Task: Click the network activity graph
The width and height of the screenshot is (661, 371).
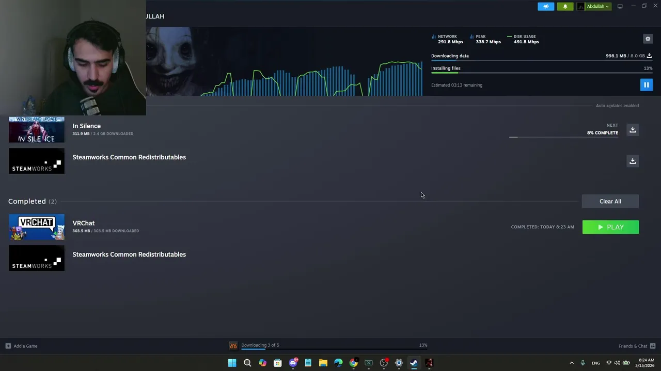Action: tap(311, 78)
